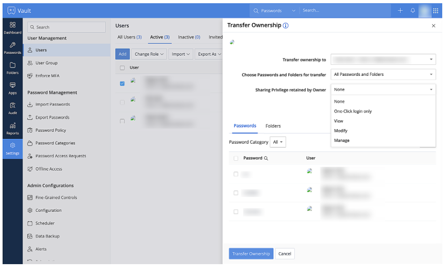Open Apps in left navigation
The width and height of the screenshot is (445, 266).
click(x=12, y=89)
